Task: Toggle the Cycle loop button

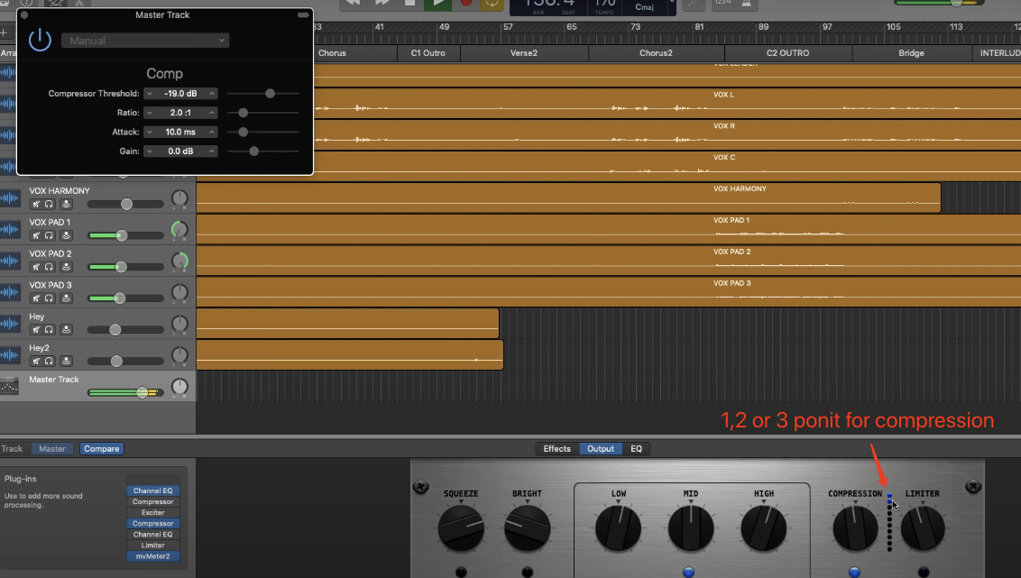Action: (x=492, y=3)
